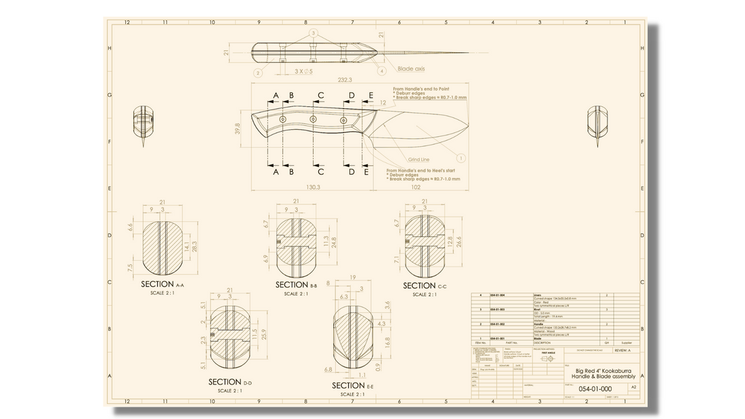The image size is (745, 419).
Task: Select balloon number 4 beside Blade axis
Action: pos(382,70)
